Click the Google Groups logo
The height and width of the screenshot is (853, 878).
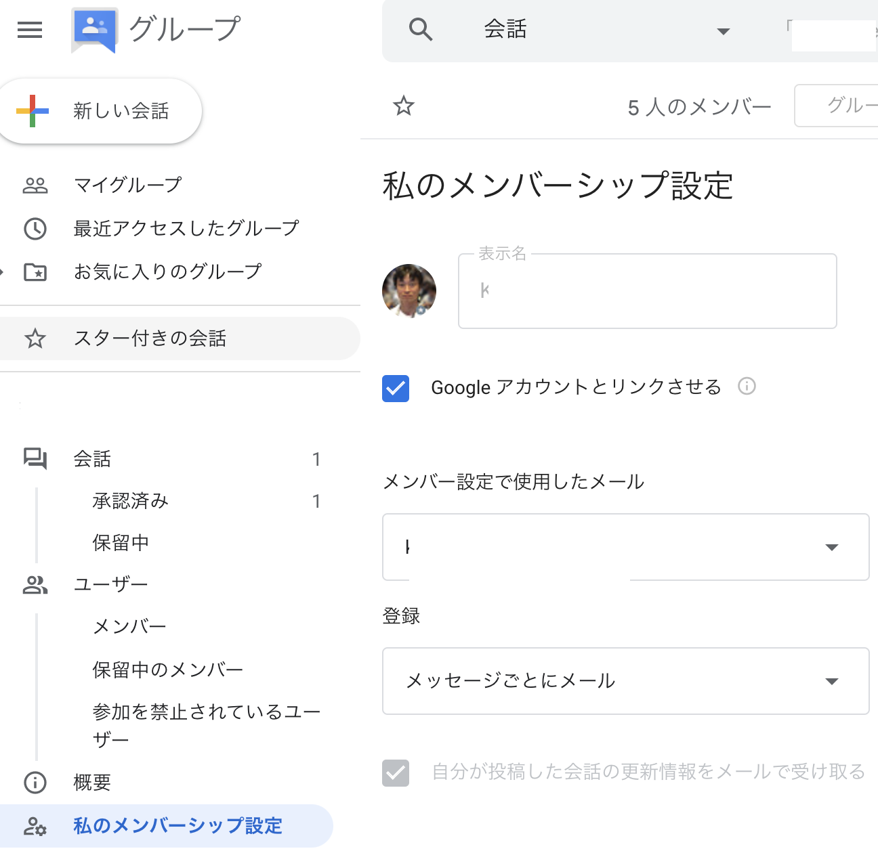(93, 29)
